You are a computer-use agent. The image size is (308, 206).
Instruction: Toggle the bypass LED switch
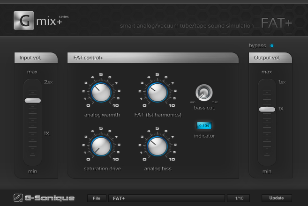(x=272, y=46)
